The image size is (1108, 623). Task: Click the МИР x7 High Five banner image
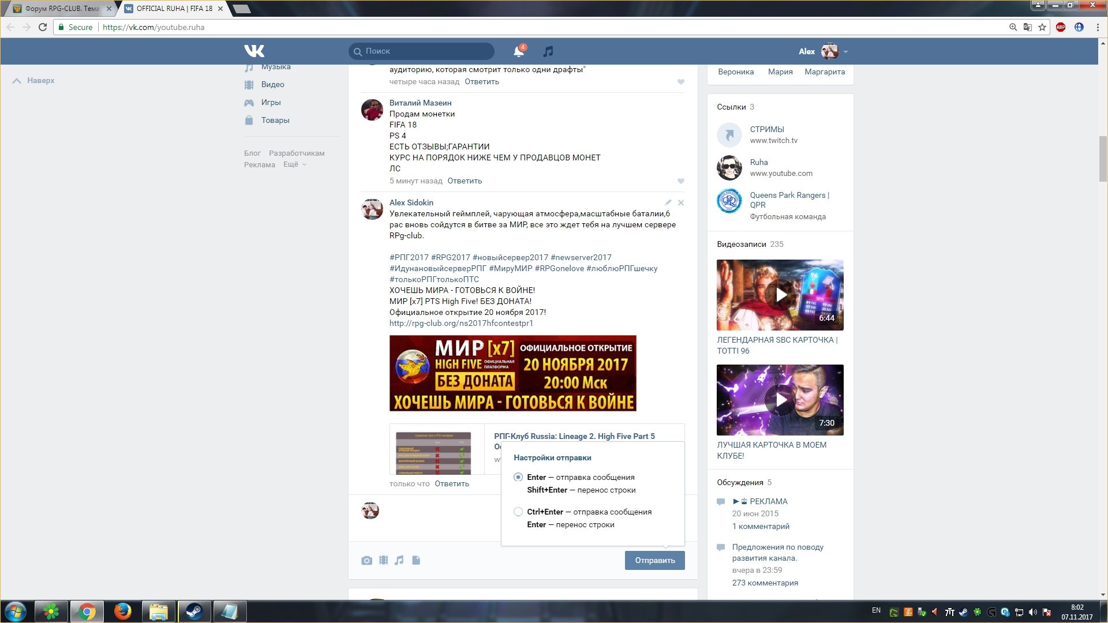click(513, 373)
